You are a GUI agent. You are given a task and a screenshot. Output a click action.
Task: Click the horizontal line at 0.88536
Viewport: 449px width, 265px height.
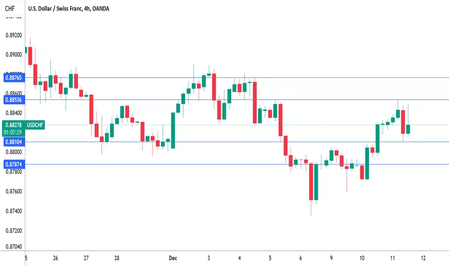[237, 100]
